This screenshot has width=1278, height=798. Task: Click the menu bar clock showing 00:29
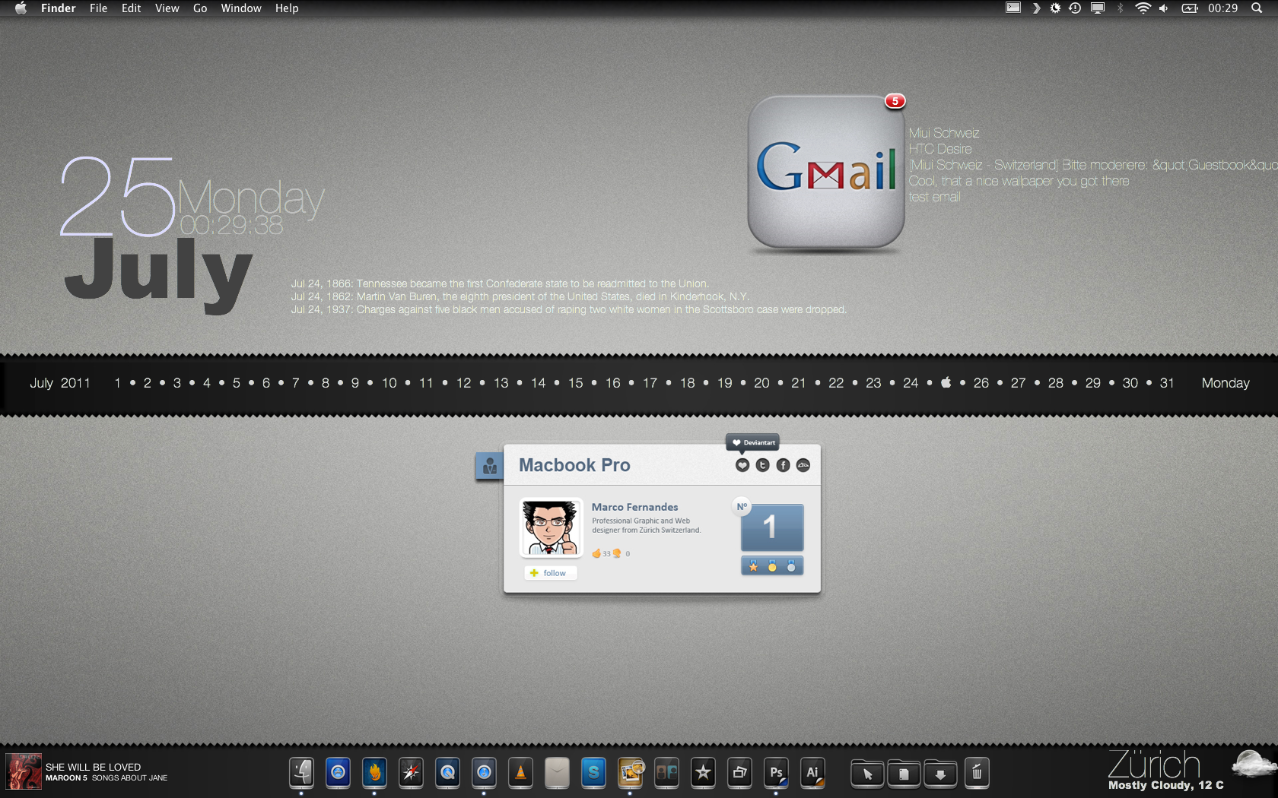pos(1222,8)
